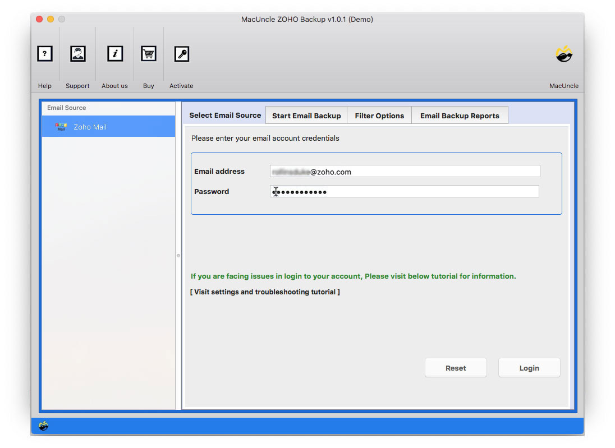Viewport: 615px width, 448px height.
Task: View the Email Backup Reports tab
Action: coord(460,115)
